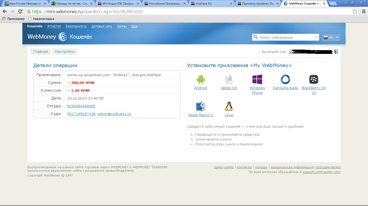This screenshot has width=368, height=206.
Task: Open the помощь footer link
Action: pyautogui.click(x=261, y=167)
